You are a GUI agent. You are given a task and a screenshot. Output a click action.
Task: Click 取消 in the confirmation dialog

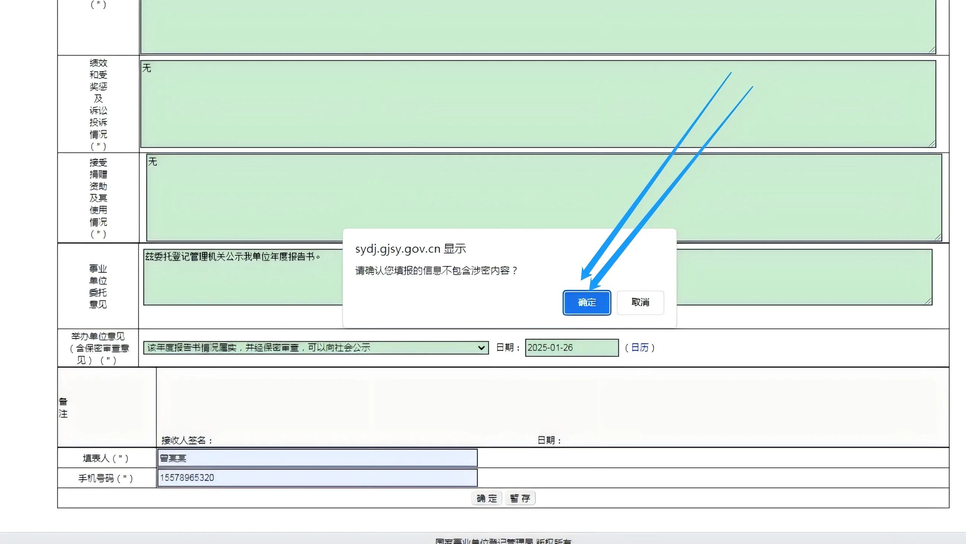(x=640, y=302)
